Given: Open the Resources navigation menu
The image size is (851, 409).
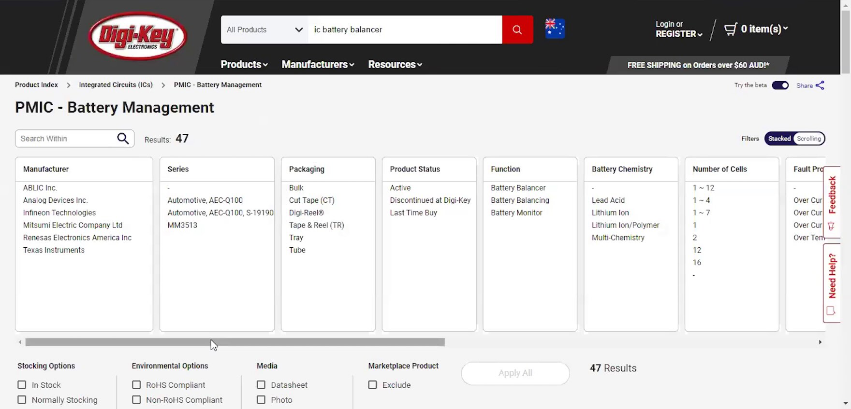Looking at the screenshot, I should (395, 64).
